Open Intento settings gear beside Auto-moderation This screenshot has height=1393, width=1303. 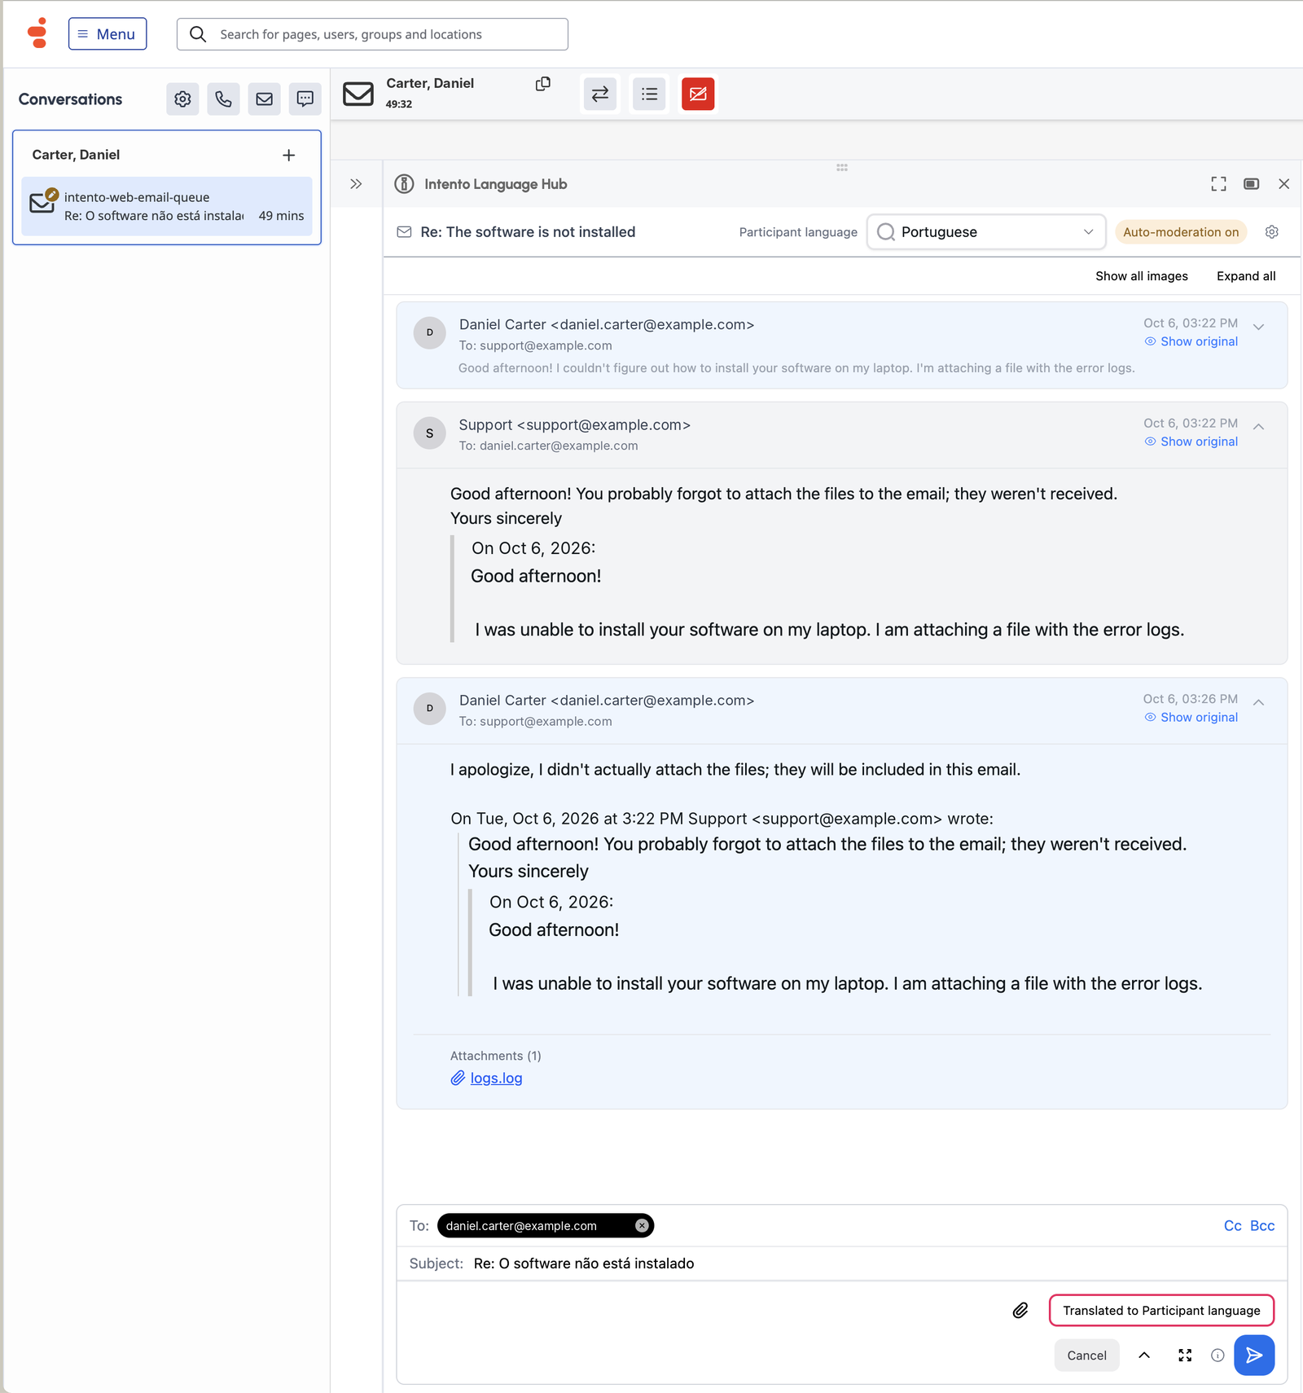click(x=1272, y=232)
